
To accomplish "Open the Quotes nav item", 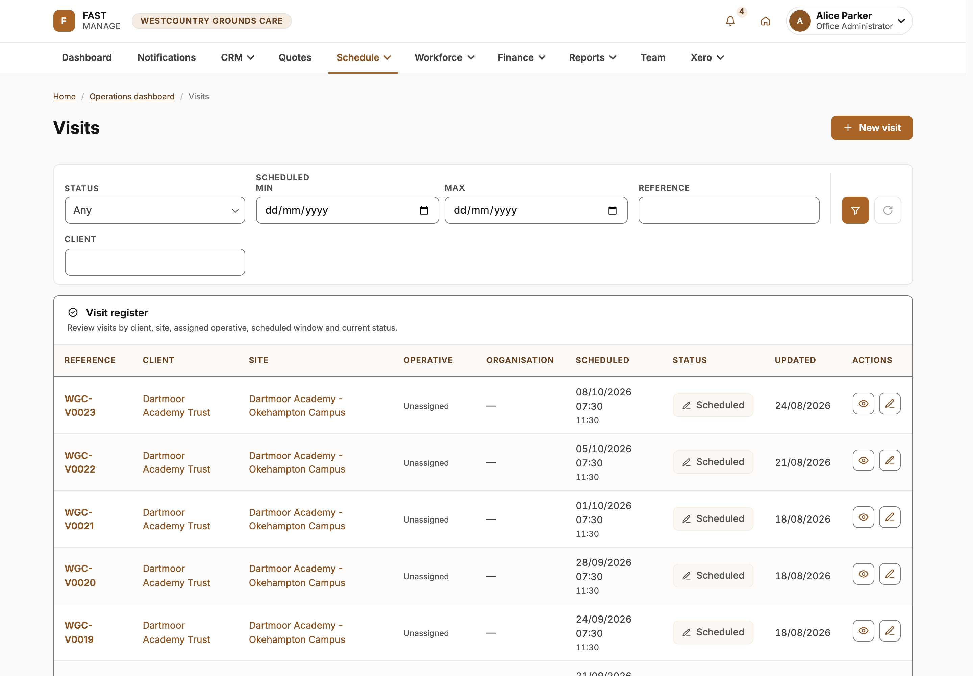I will point(295,57).
